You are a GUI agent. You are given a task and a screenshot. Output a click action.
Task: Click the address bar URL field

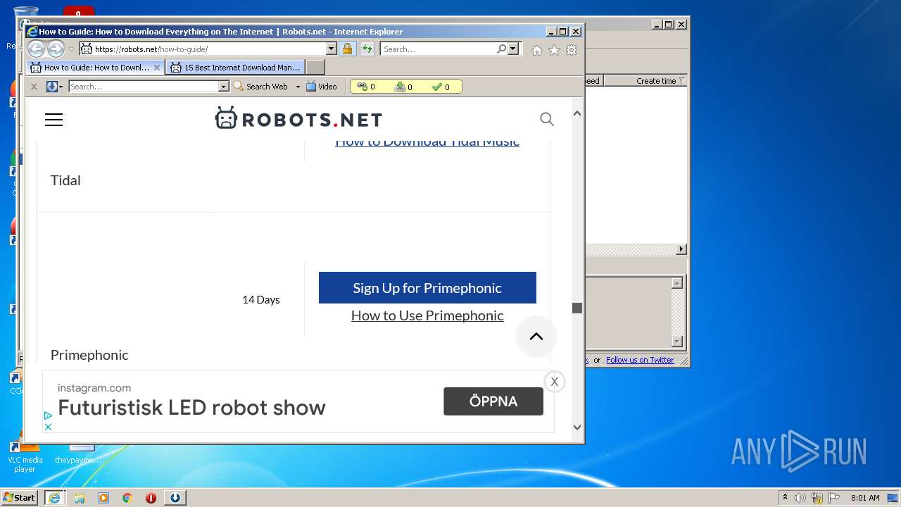(204, 49)
